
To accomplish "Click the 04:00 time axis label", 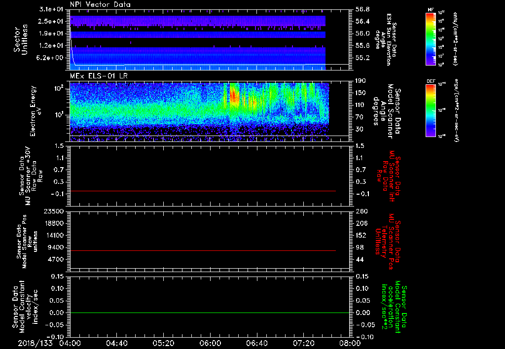I will (x=70, y=343).
